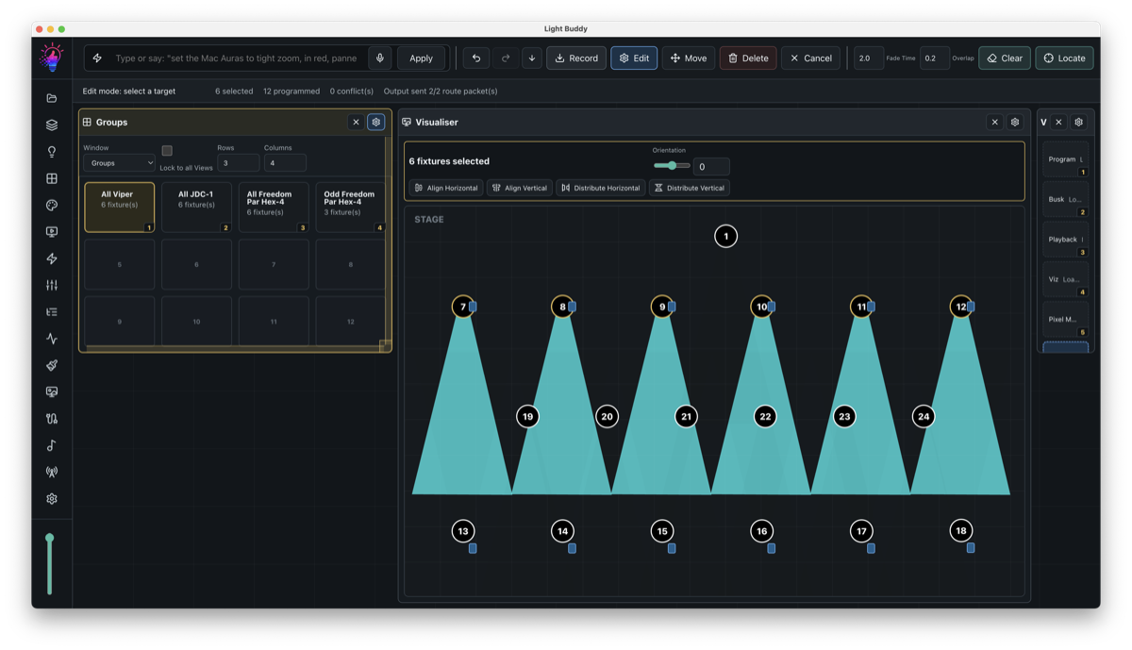Open the faders mixer icon in sidebar
The width and height of the screenshot is (1132, 650).
coord(52,285)
